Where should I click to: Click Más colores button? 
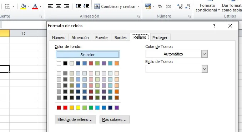115,119
